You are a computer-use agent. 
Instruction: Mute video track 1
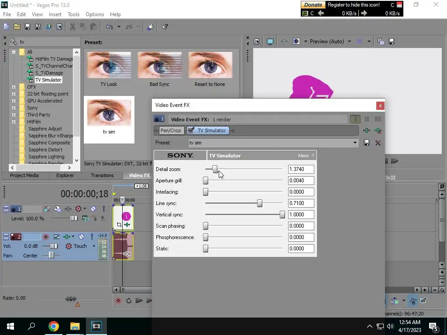[x=93, y=209]
